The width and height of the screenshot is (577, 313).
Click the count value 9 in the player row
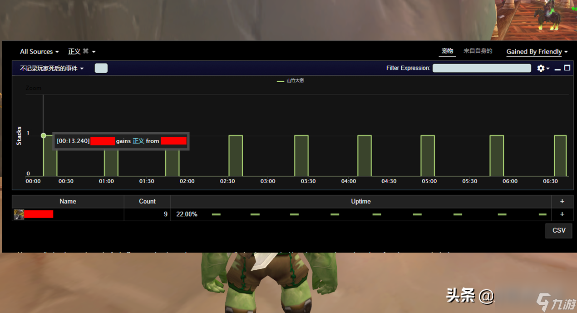pyautogui.click(x=166, y=214)
